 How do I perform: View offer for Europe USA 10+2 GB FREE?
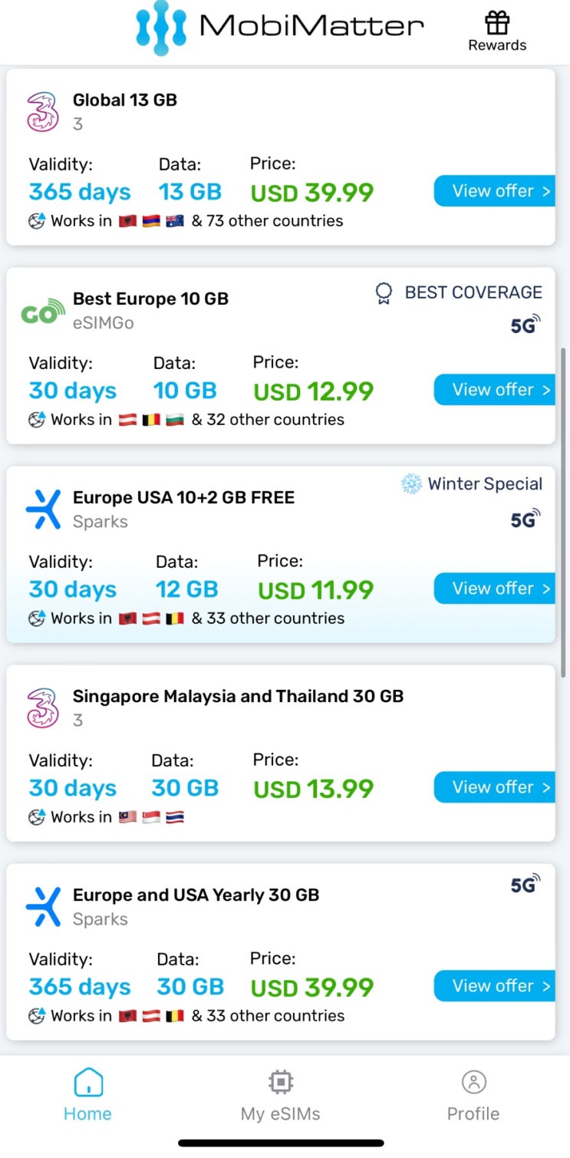[x=495, y=589]
